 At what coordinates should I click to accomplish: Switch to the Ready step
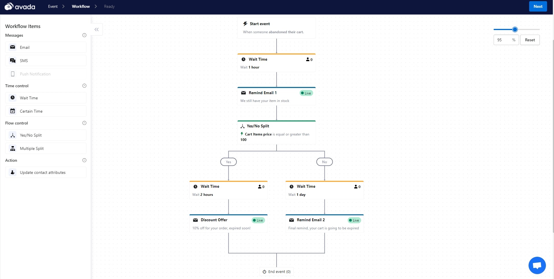109,6
